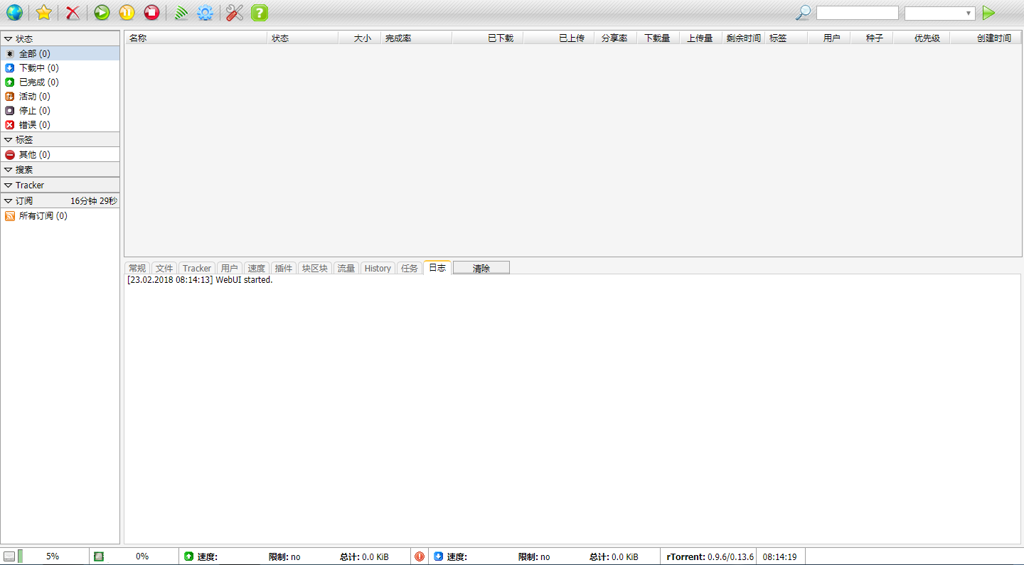Screen dimensions: 1024x565
Task: Select 已完成 (0) status filter
Action: click(60, 82)
